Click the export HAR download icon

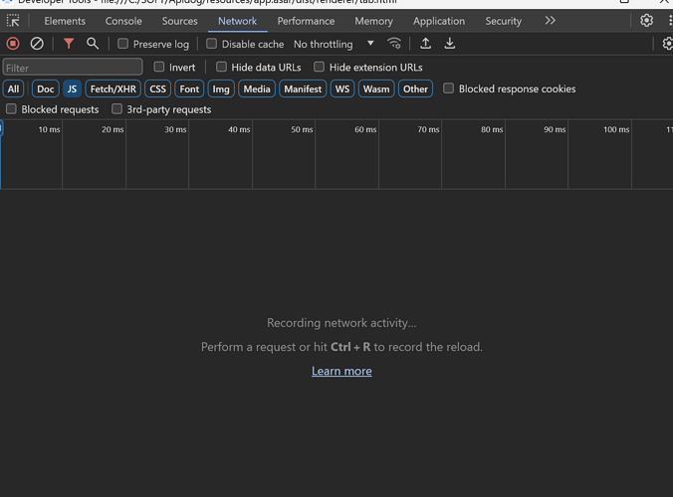[449, 44]
